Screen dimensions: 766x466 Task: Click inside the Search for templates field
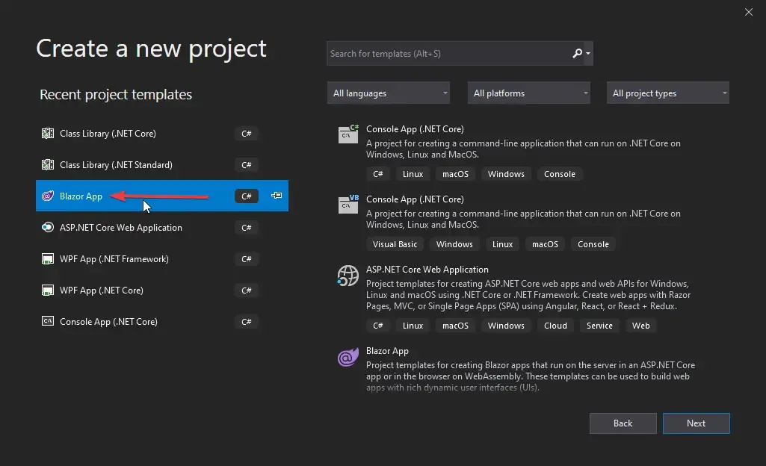point(448,53)
